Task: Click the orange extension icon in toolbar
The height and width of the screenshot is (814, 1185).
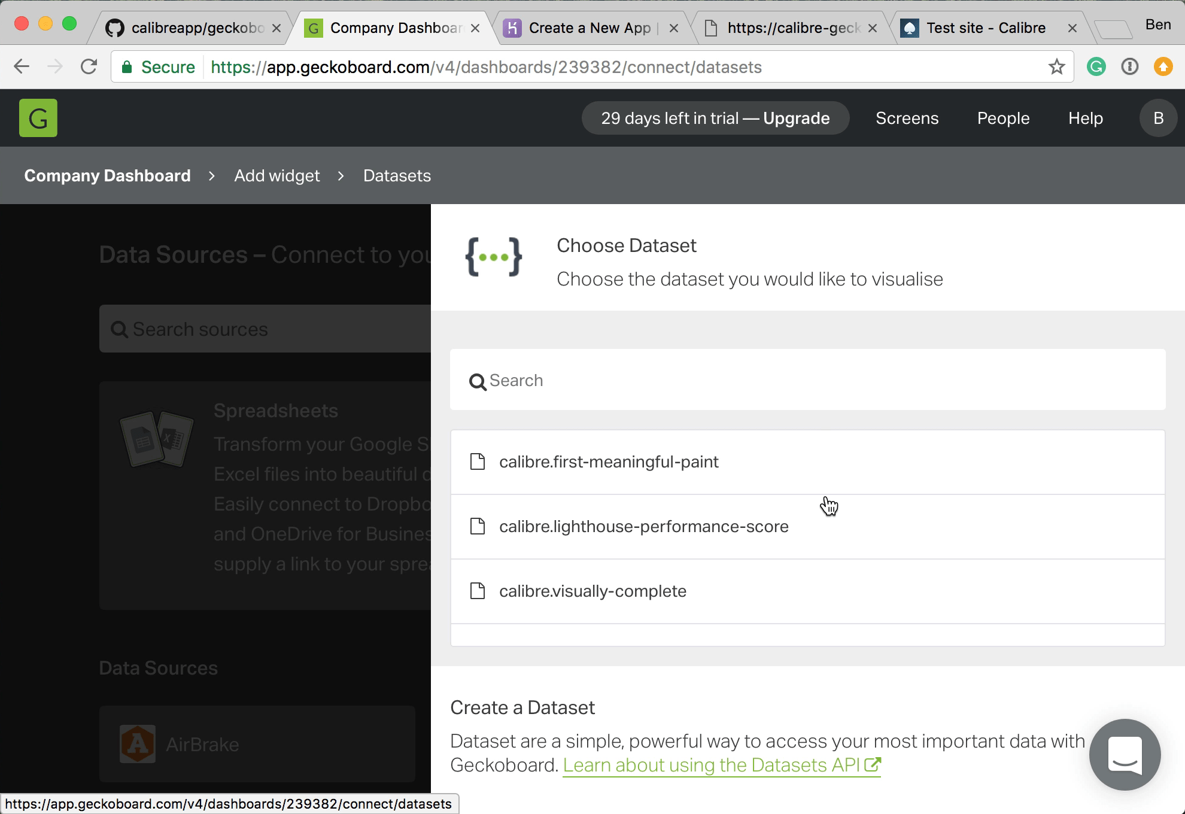Action: pyautogui.click(x=1163, y=66)
